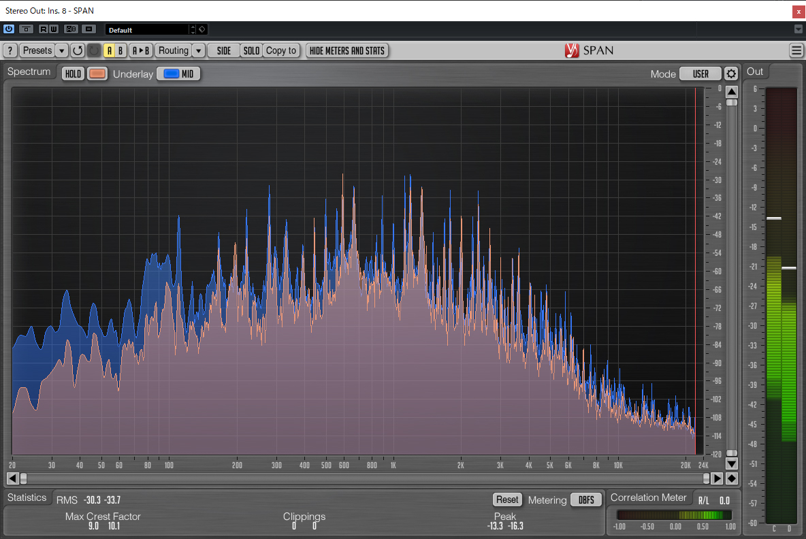Click the upper vertical range slider handle
This screenshot has width=806, height=539.
click(732, 102)
